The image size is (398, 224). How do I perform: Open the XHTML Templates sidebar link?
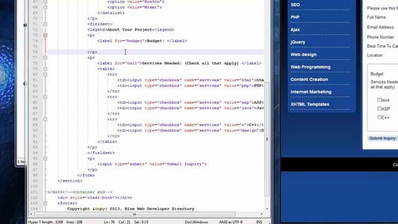point(310,105)
